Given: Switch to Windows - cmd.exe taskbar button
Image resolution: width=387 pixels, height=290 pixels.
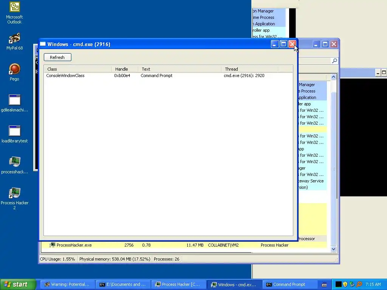Looking at the screenshot, I should coord(234,284).
